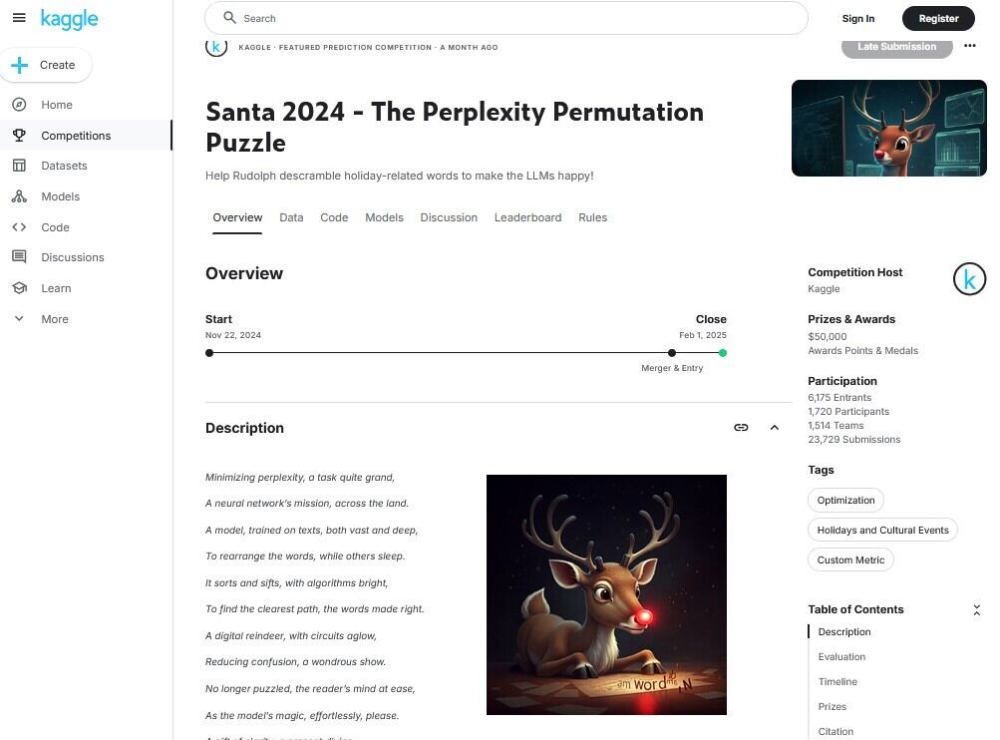Screen dimensions: 1000x740
Task: Click the Sign In link
Action: [857, 19]
